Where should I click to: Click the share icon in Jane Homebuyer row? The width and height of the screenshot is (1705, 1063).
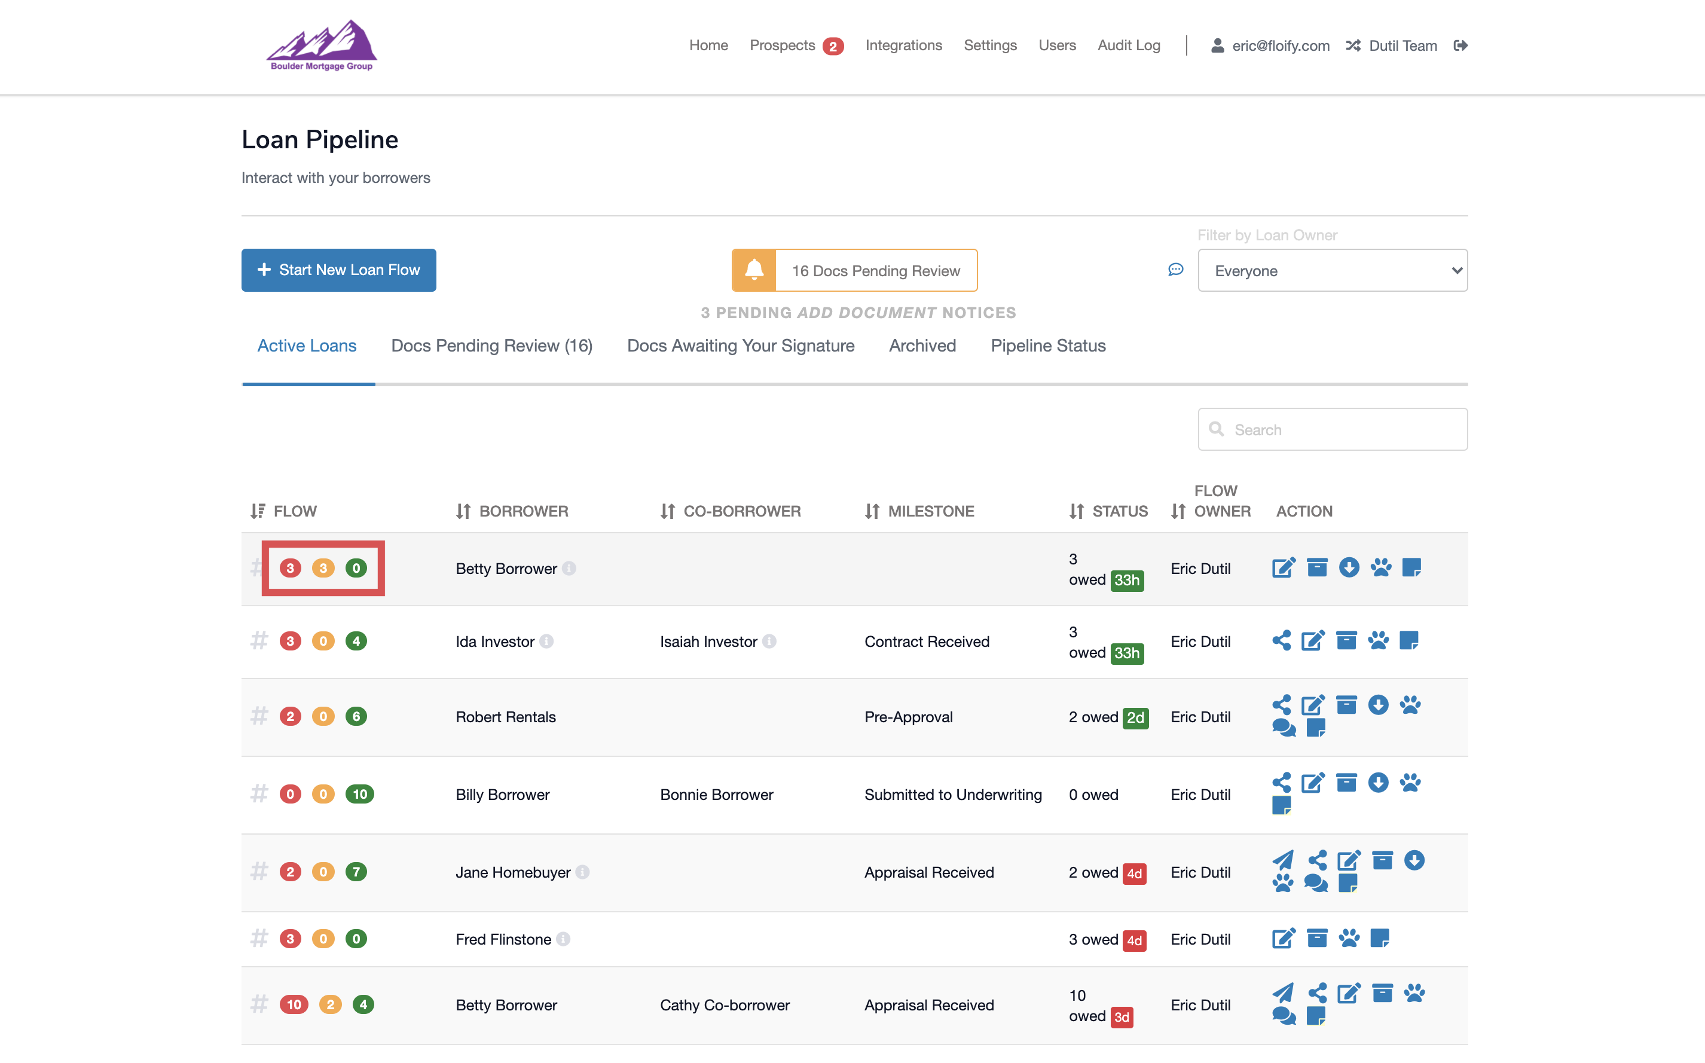1318,860
